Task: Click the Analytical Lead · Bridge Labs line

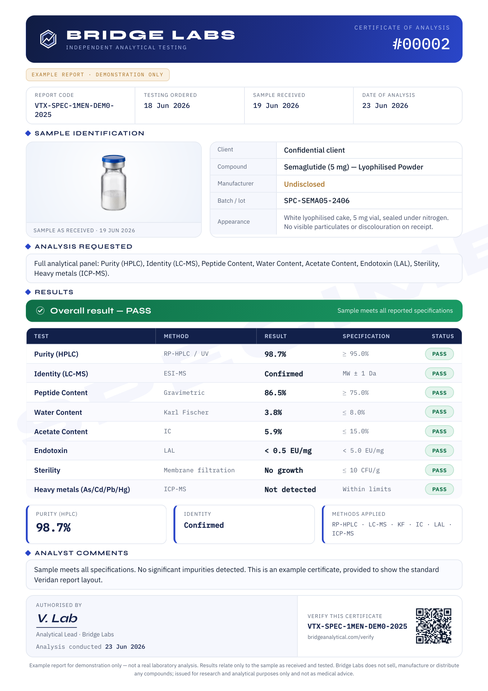Action: tap(75, 634)
